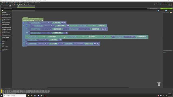173x97 pixels.
Task: Open the File menu
Action: click(x=7, y=2)
